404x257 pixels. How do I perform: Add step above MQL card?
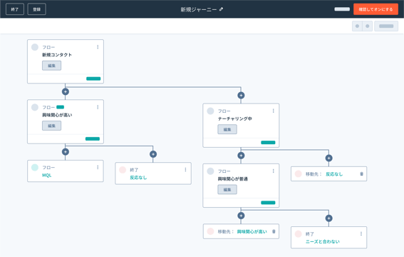coord(66,152)
